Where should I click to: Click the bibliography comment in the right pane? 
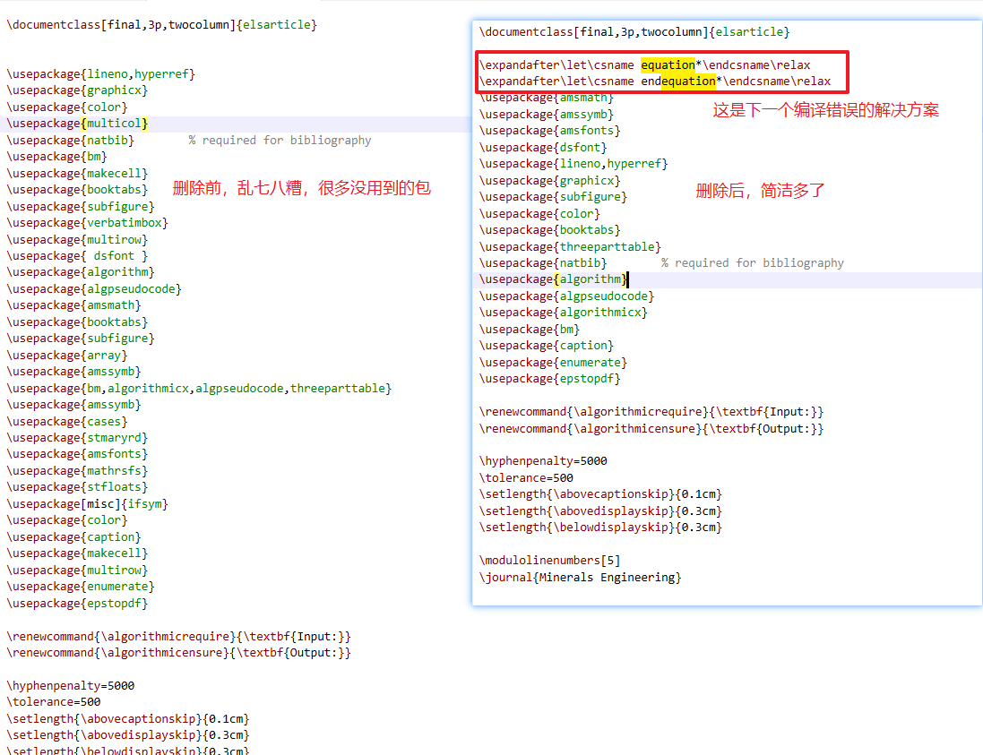753,263
